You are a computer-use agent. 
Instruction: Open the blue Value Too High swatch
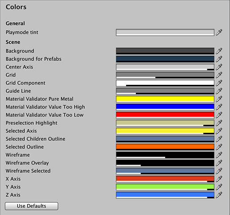tap(165, 107)
